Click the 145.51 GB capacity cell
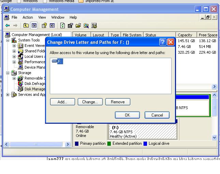The image size is (220, 174). pos(186,41)
